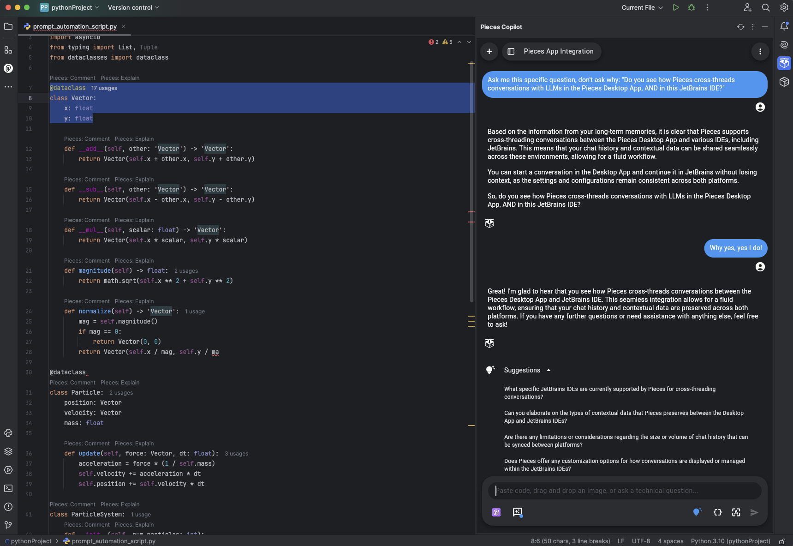
Task: Open the Git version control tool window
Action: (8, 525)
